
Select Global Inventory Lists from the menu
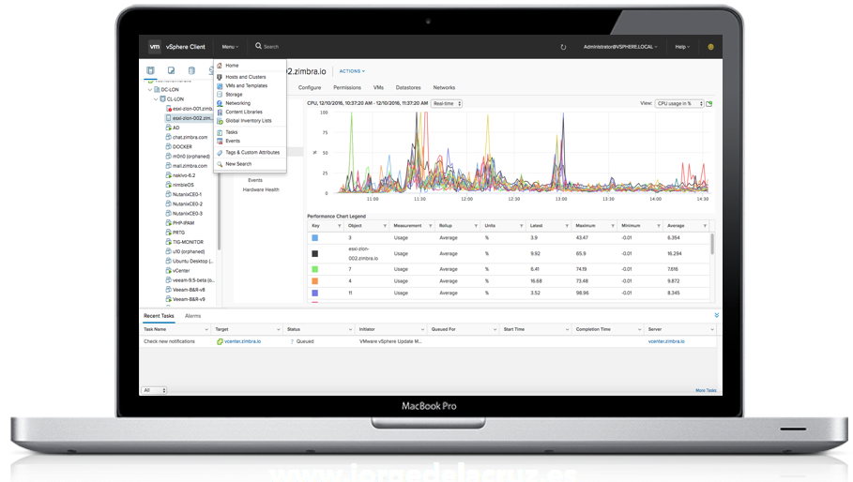[x=249, y=121]
